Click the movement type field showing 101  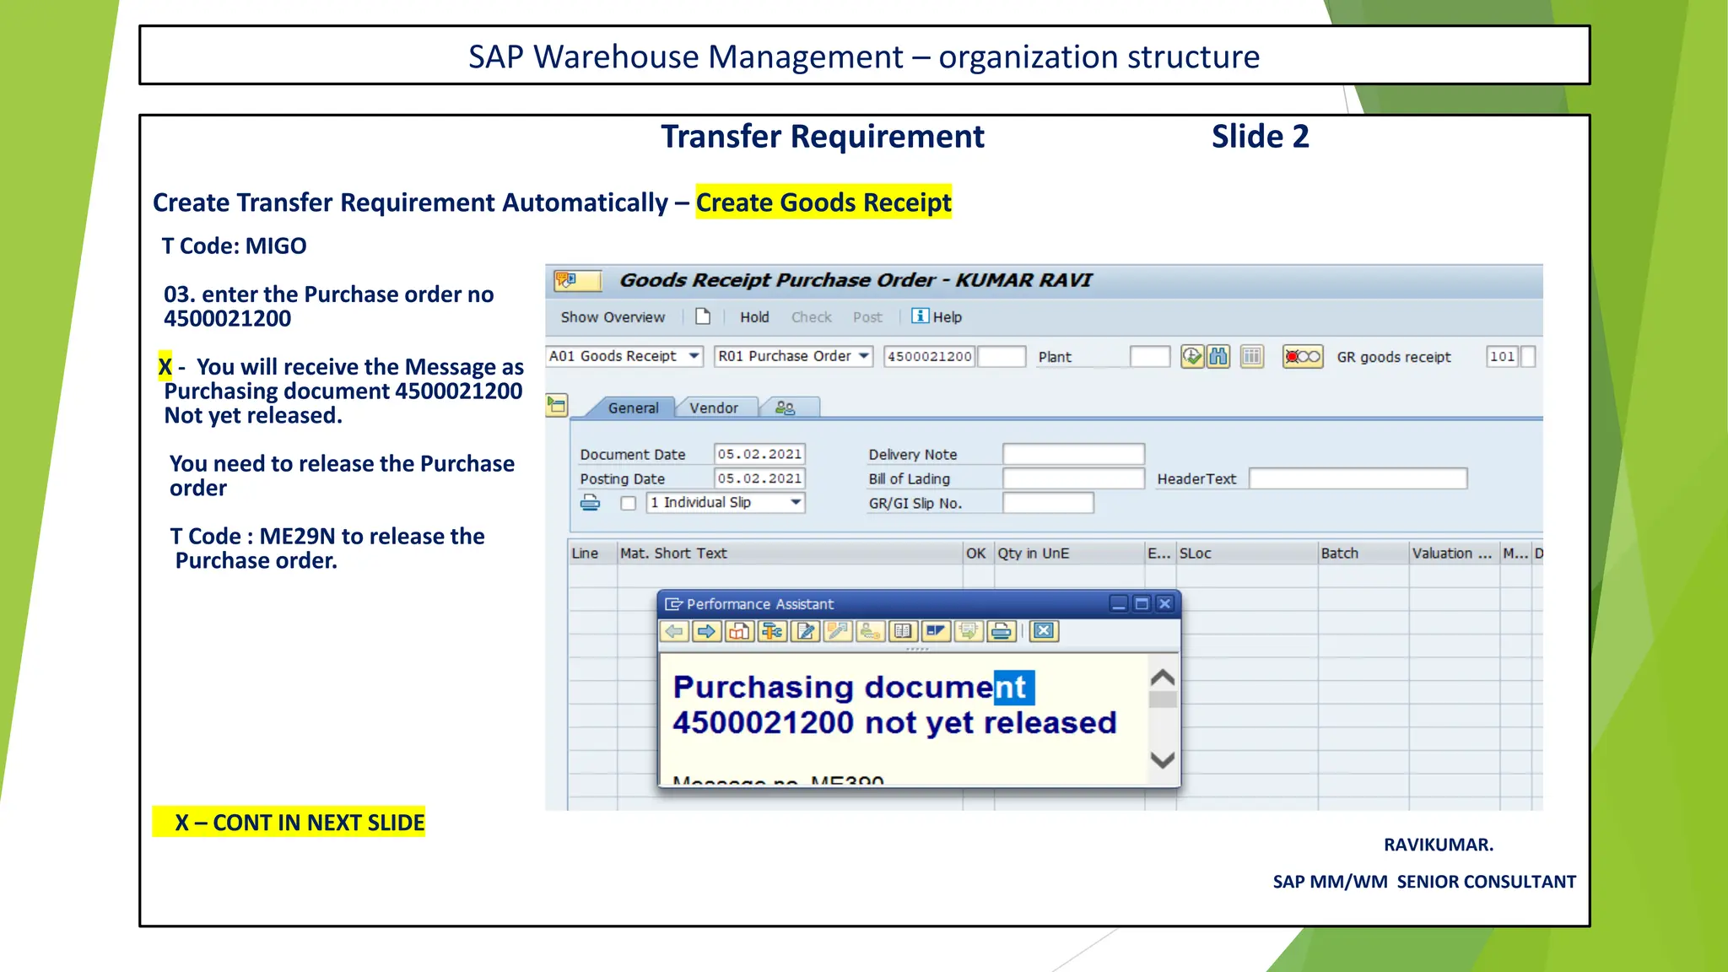1502,356
